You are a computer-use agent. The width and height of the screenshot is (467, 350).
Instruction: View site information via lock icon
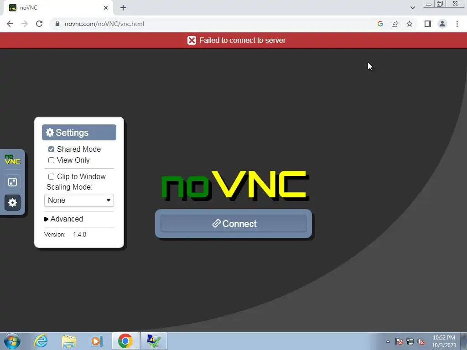coord(57,24)
